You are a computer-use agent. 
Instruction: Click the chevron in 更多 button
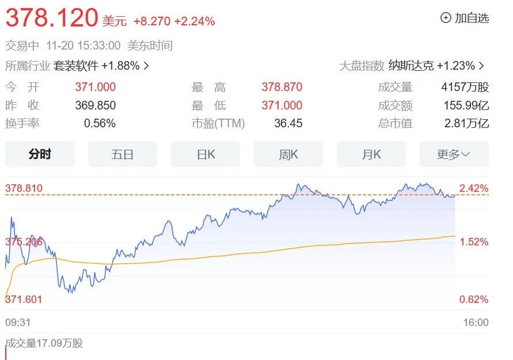pyautogui.click(x=465, y=154)
